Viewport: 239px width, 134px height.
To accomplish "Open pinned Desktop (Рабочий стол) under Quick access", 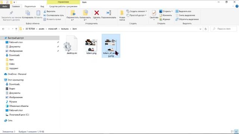I will [16, 42].
